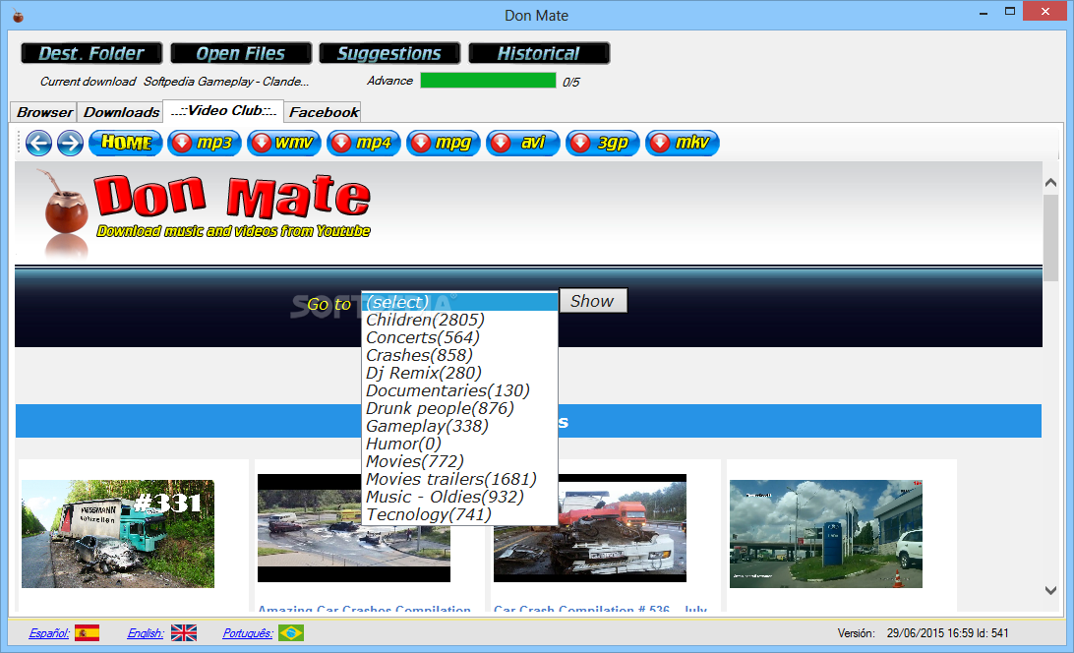Open the Suggestions button
The height and width of the screenshot is (653, 1074).
[389, 53]
